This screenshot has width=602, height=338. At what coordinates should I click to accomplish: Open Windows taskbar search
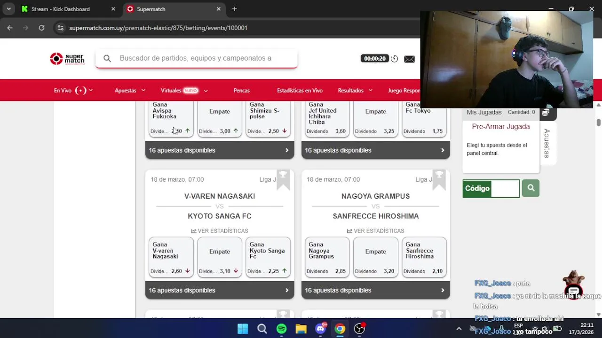point(262,329)
